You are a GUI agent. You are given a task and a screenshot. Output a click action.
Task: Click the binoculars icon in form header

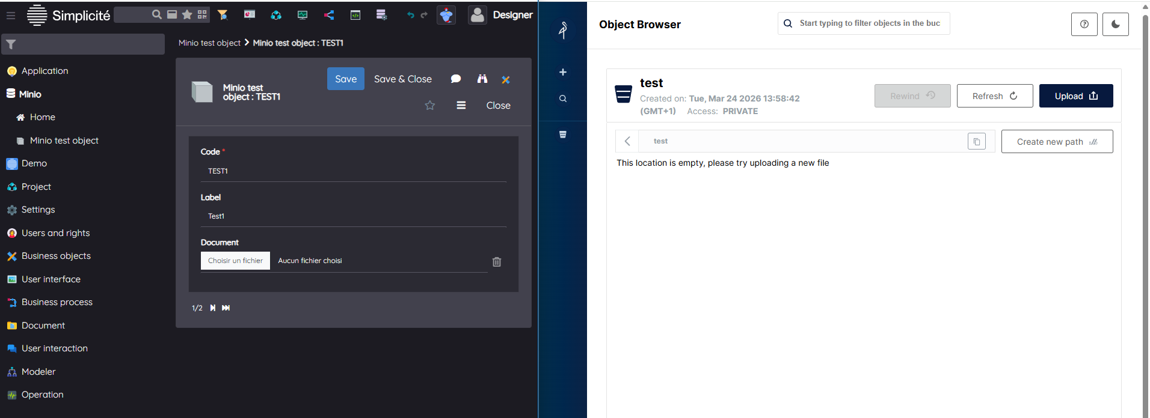point(482,79)
